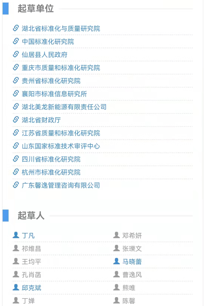Open 贵州省标准化研究院 link
The image size is (205, 306).
pyautogui.click(x=51, y=81)
